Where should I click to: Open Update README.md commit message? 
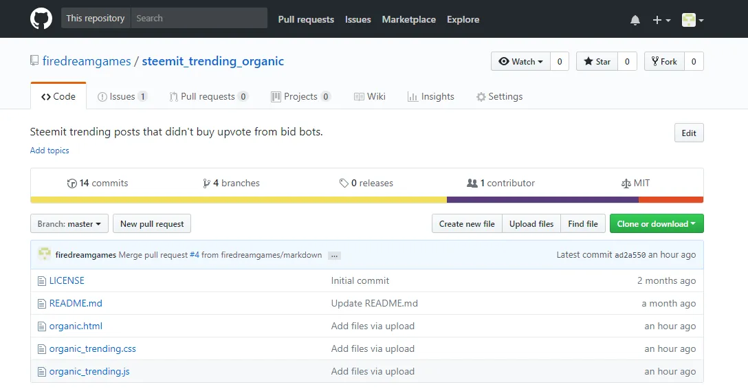point(375,303)
